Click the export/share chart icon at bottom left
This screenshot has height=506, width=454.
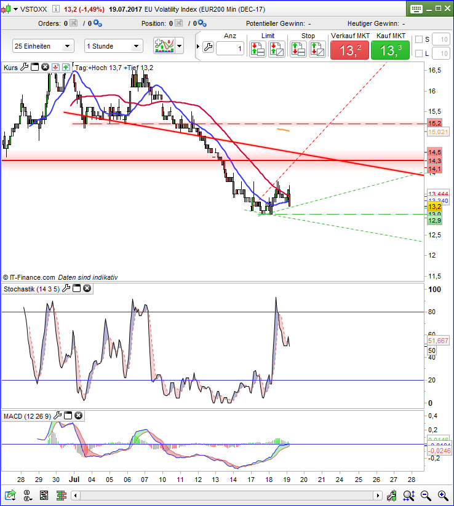coord(10,495)
